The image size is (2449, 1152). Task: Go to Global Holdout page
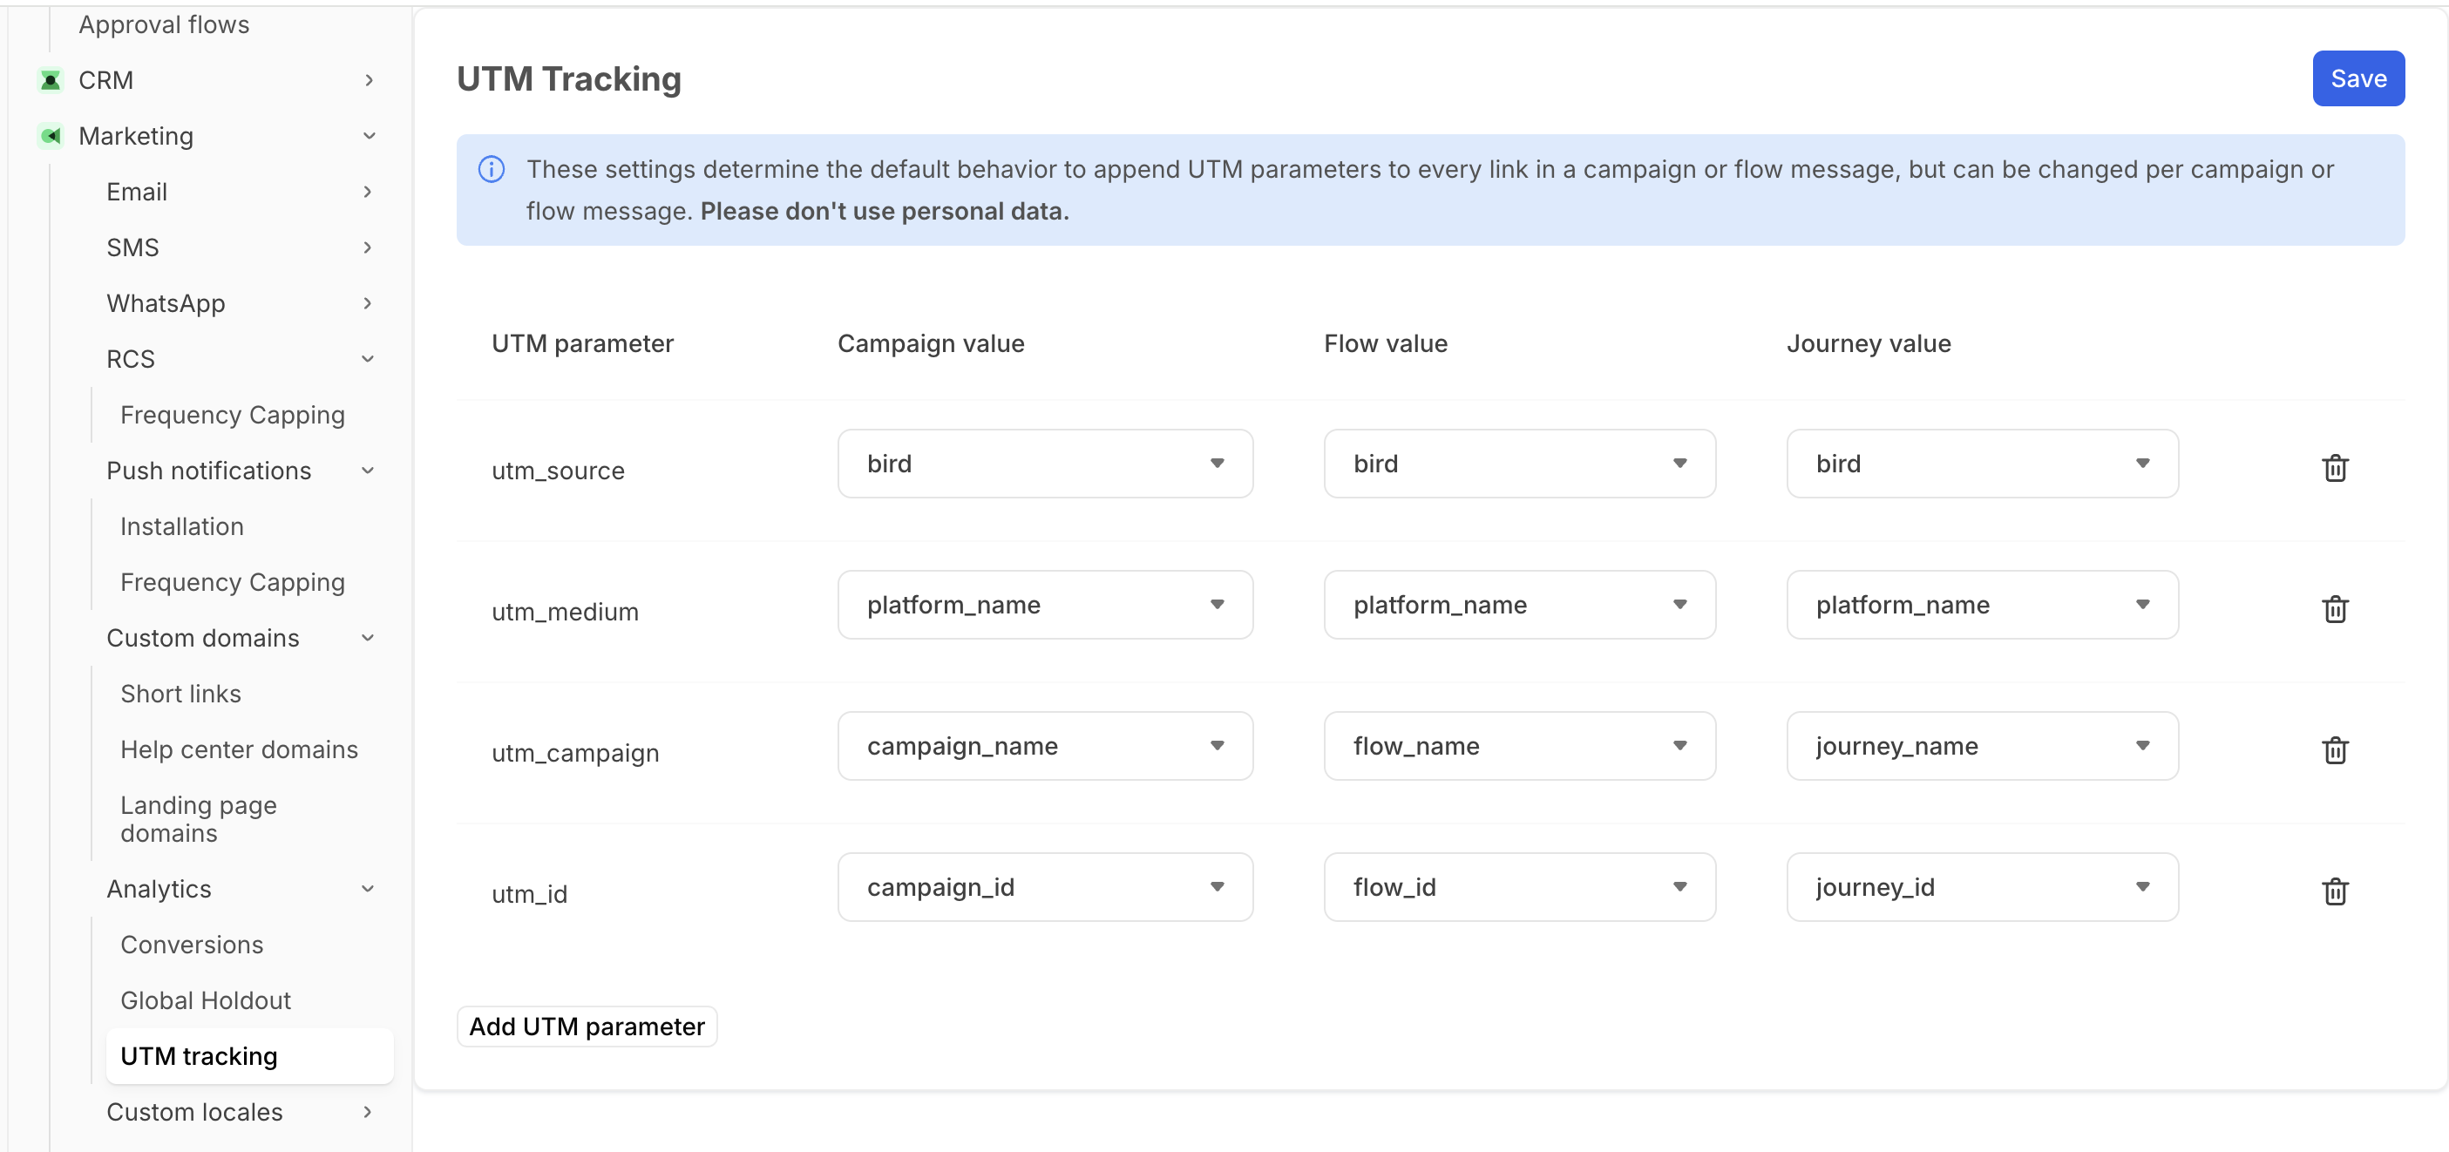click(x=206, y=1000)
